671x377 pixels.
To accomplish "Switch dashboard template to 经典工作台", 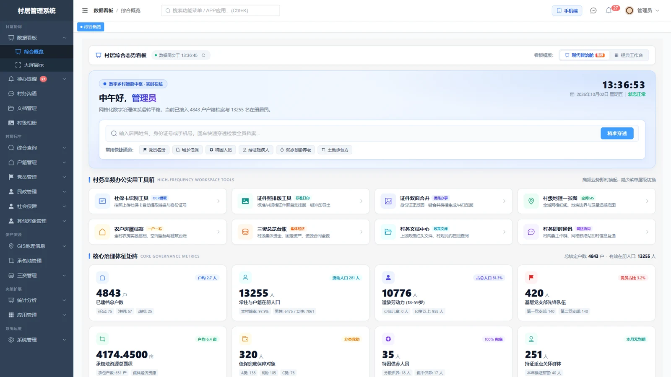I will coord(629,55).
